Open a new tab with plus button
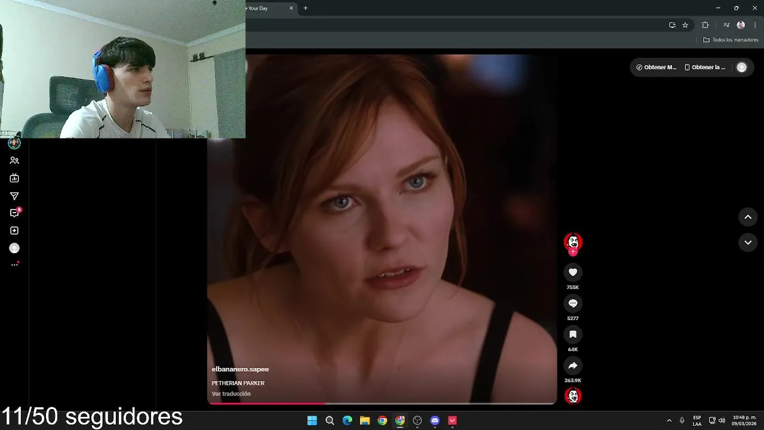This screenshot has width=764, height=430. point(306,8)
